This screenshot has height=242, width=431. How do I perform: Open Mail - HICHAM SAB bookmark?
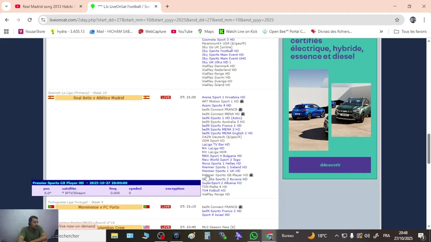coord(111,31)
